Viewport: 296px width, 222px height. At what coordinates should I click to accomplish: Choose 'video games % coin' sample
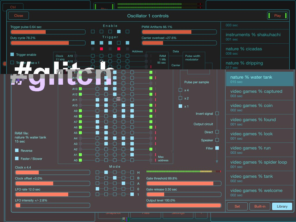point(260,108)
